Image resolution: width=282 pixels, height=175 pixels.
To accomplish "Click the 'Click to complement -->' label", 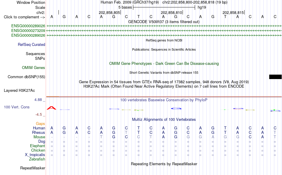I will (24, 17).
